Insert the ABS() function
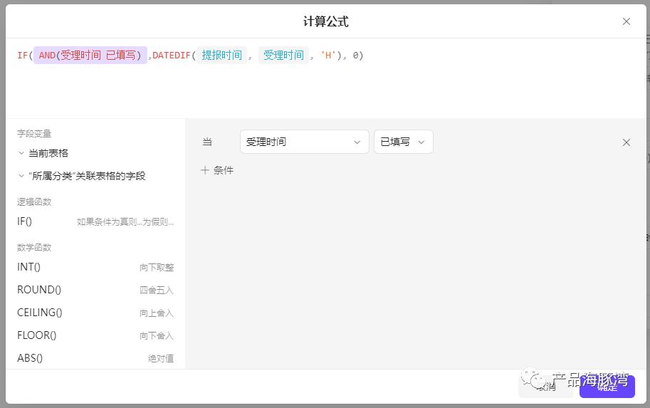Screen dimensions: 650x408 point(95,358)
